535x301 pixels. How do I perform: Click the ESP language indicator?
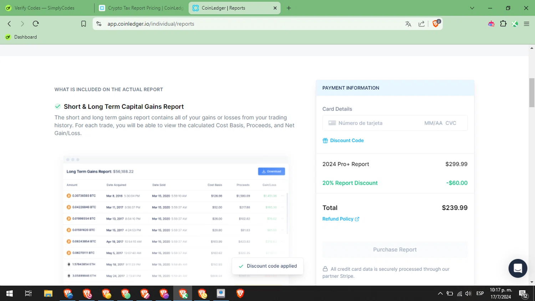480,294
